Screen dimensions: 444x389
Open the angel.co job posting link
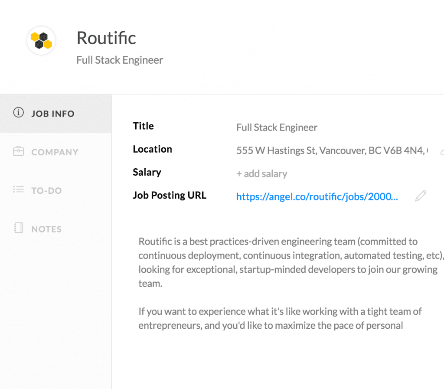click(317, 197)
